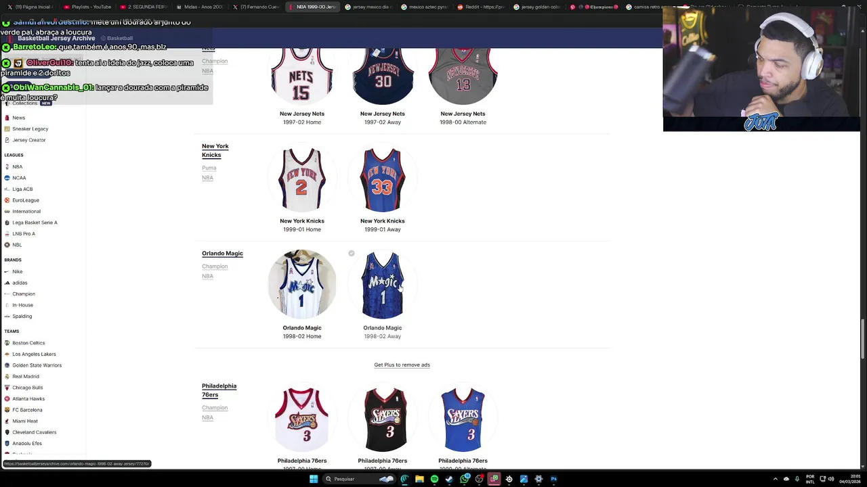Switch to Fernando Cuev X tab
Image resolution: width=867 pixels, height=487 pixels.
click(x=256, y=7)
